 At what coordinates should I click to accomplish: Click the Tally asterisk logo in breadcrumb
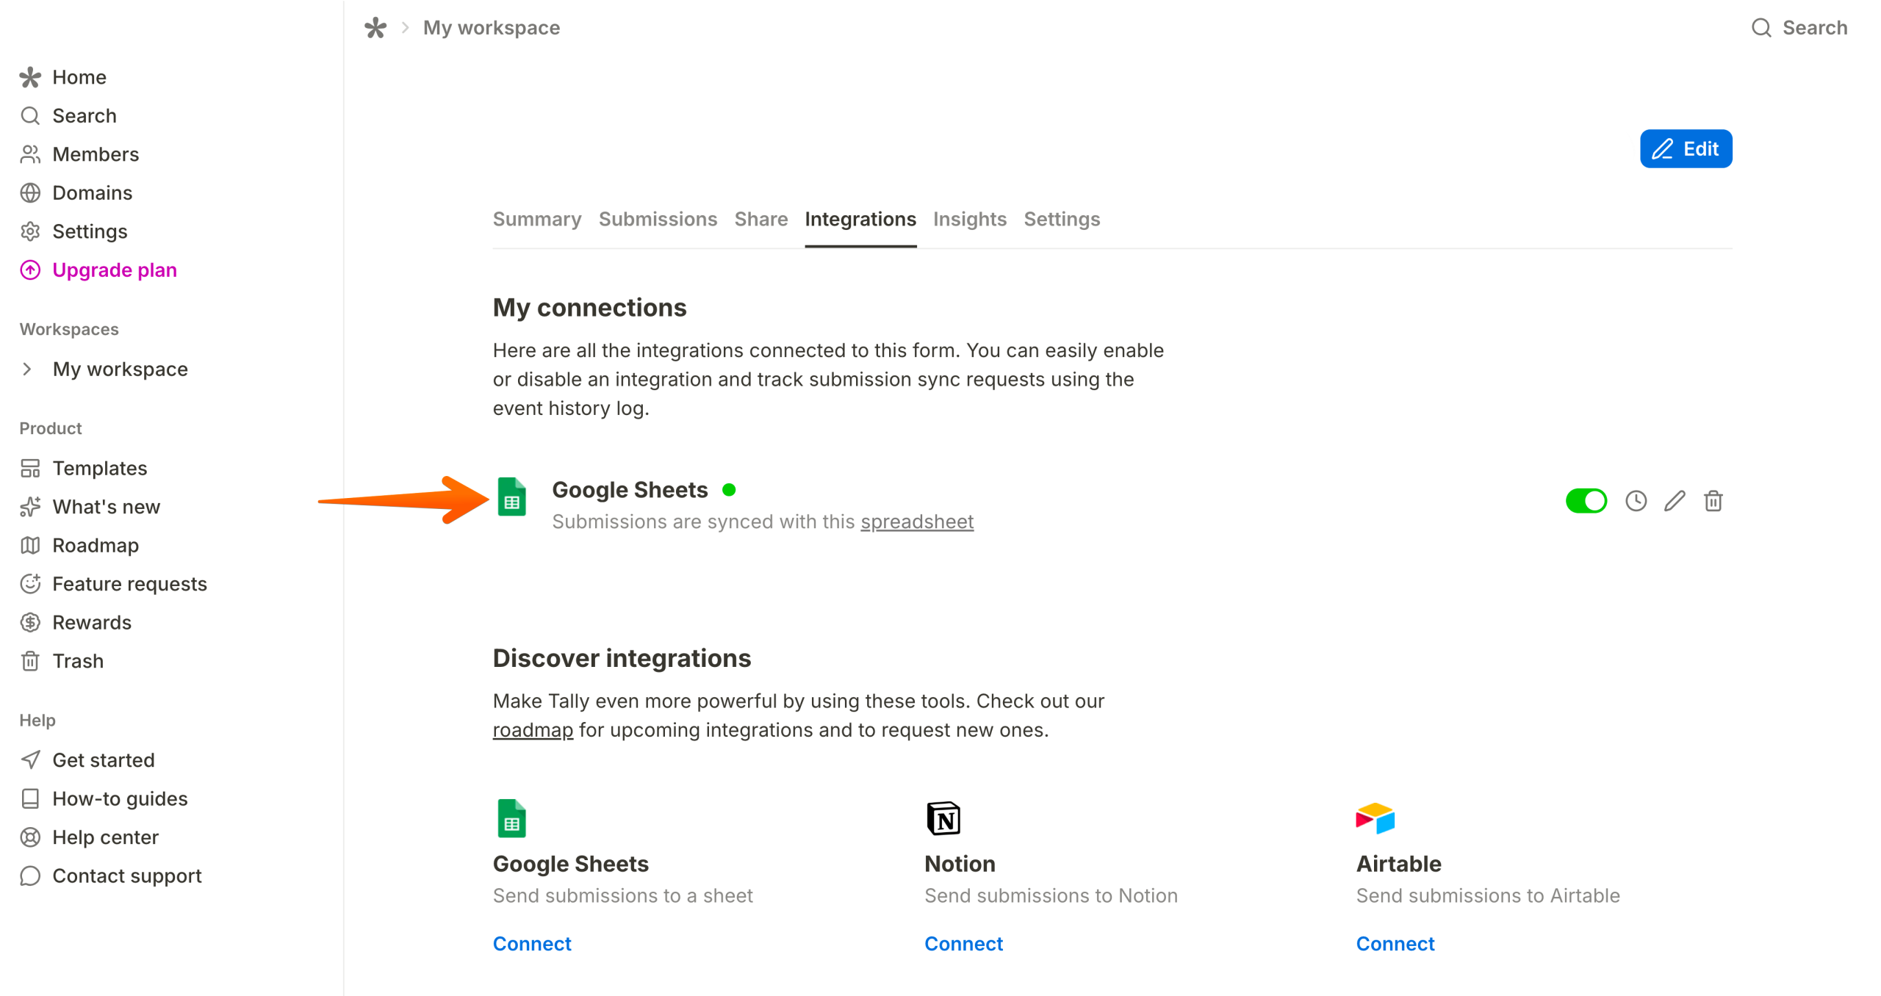click(375, 28)
